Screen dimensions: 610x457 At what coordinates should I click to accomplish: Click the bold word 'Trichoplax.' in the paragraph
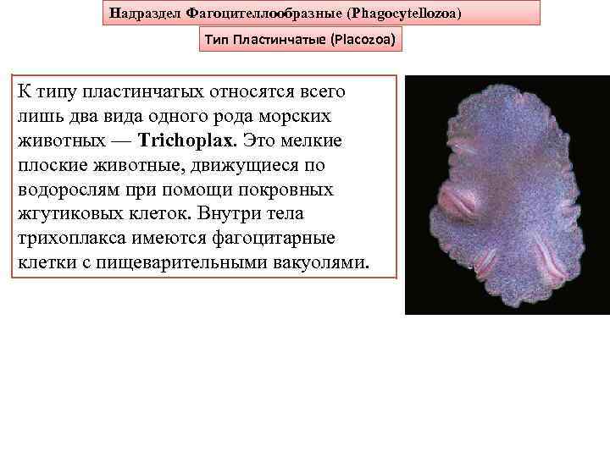(x=187, y=140)
